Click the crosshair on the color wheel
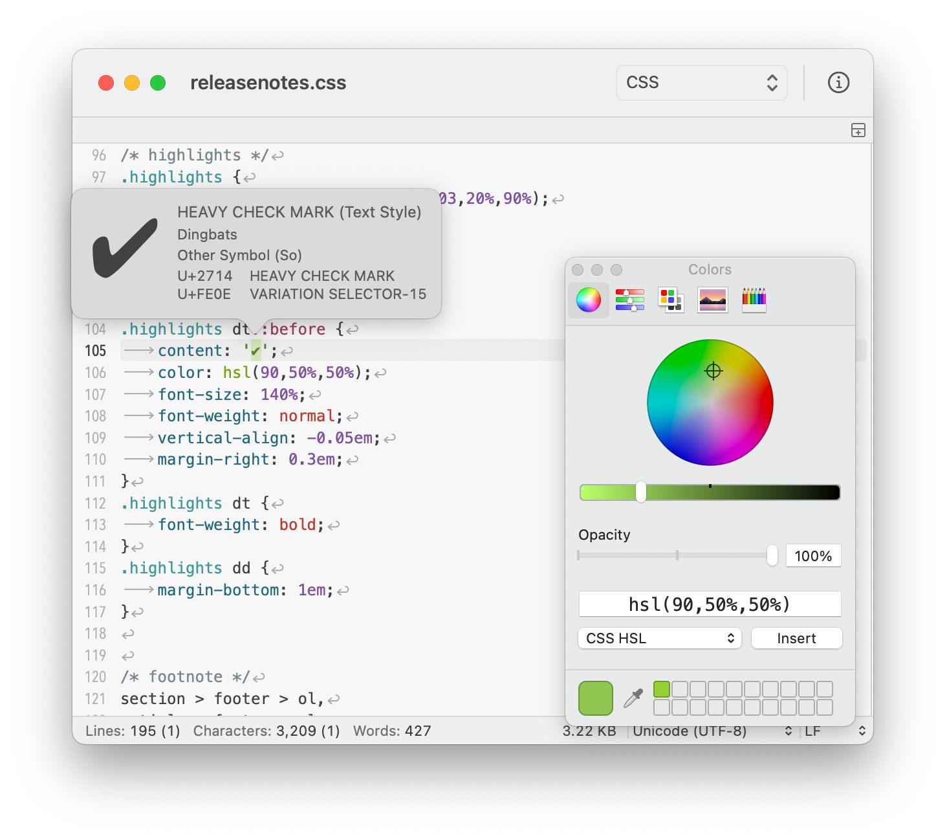The image size is (947, 840). click(x=713, y=371)
